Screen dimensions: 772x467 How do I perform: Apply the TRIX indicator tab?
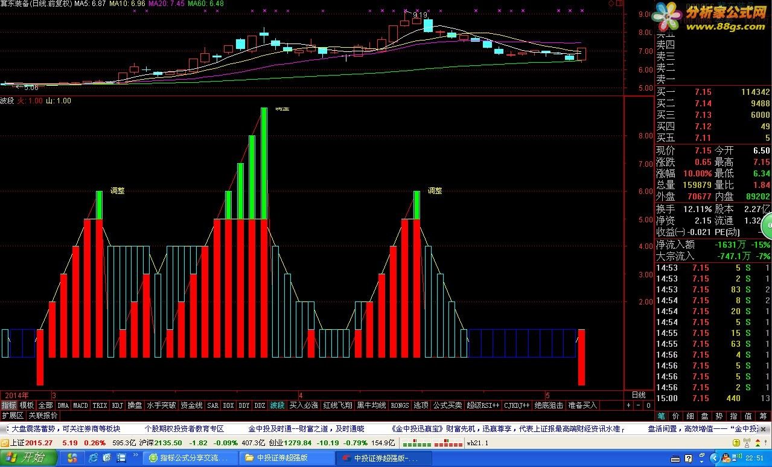point(100,405)
